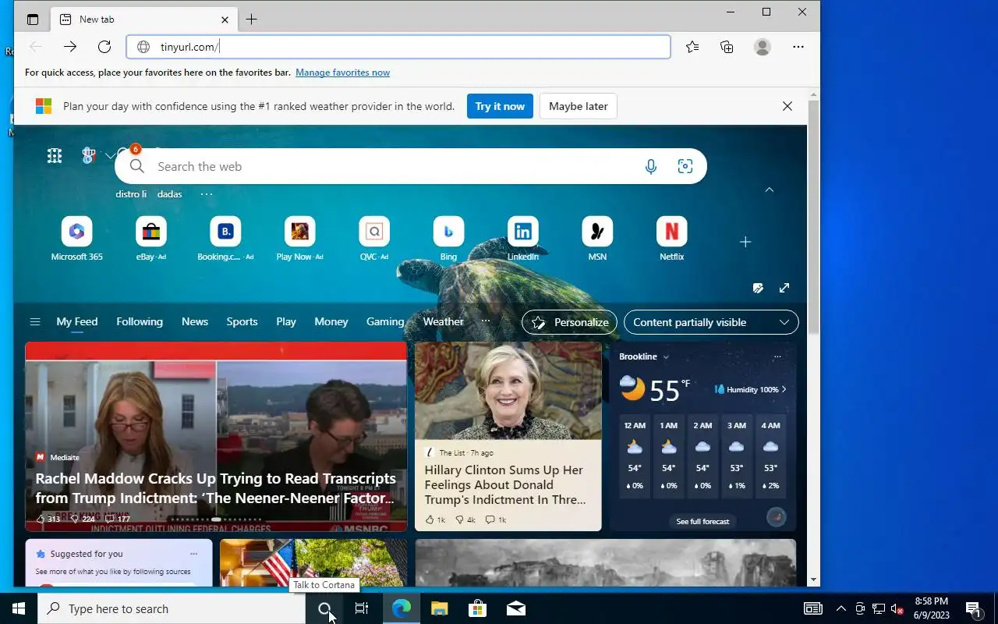Select the My Feed tab
This screenshot has height=624, width=998.
pyautogui.click(x=77, y=321)
